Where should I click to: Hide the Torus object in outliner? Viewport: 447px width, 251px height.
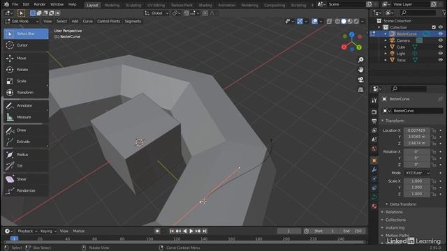tap(441, 60)
